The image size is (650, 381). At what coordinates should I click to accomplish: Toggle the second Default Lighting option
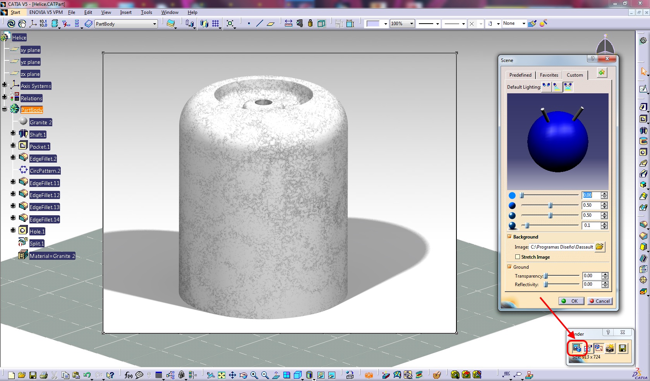click(x=557, y=86)
